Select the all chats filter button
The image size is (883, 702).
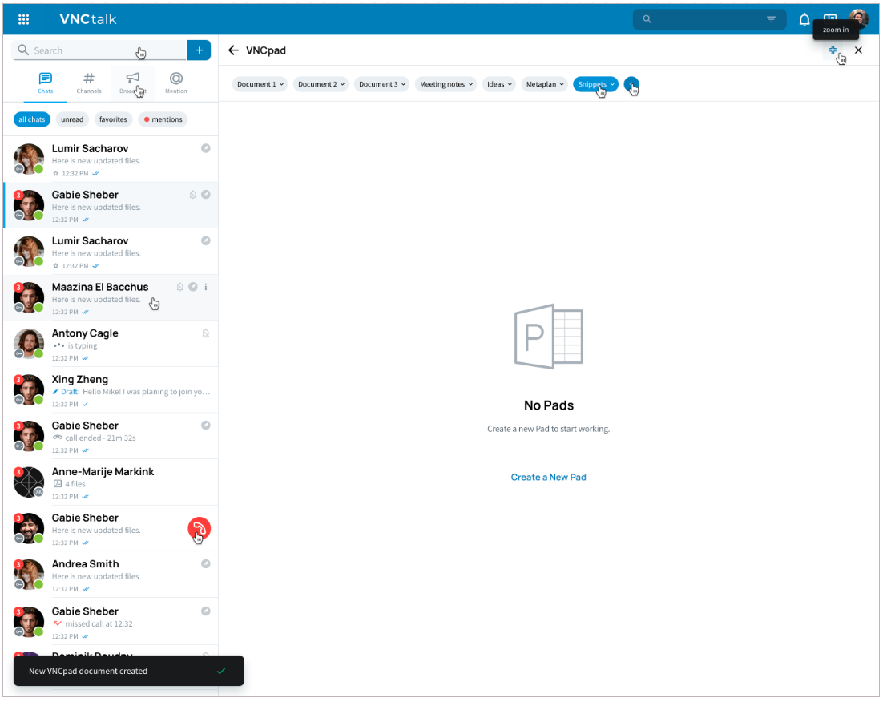point(32,119)
